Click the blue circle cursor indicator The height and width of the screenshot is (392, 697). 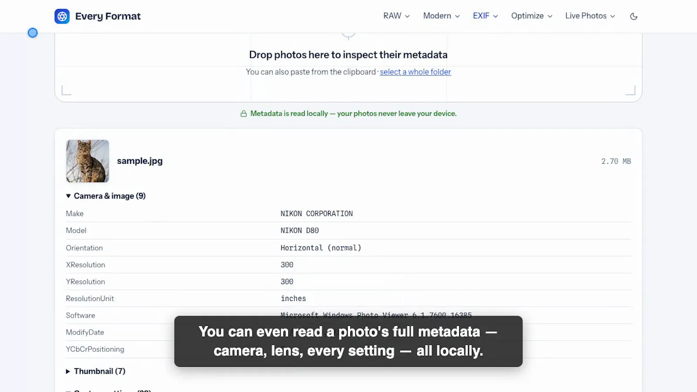(33, 33)
